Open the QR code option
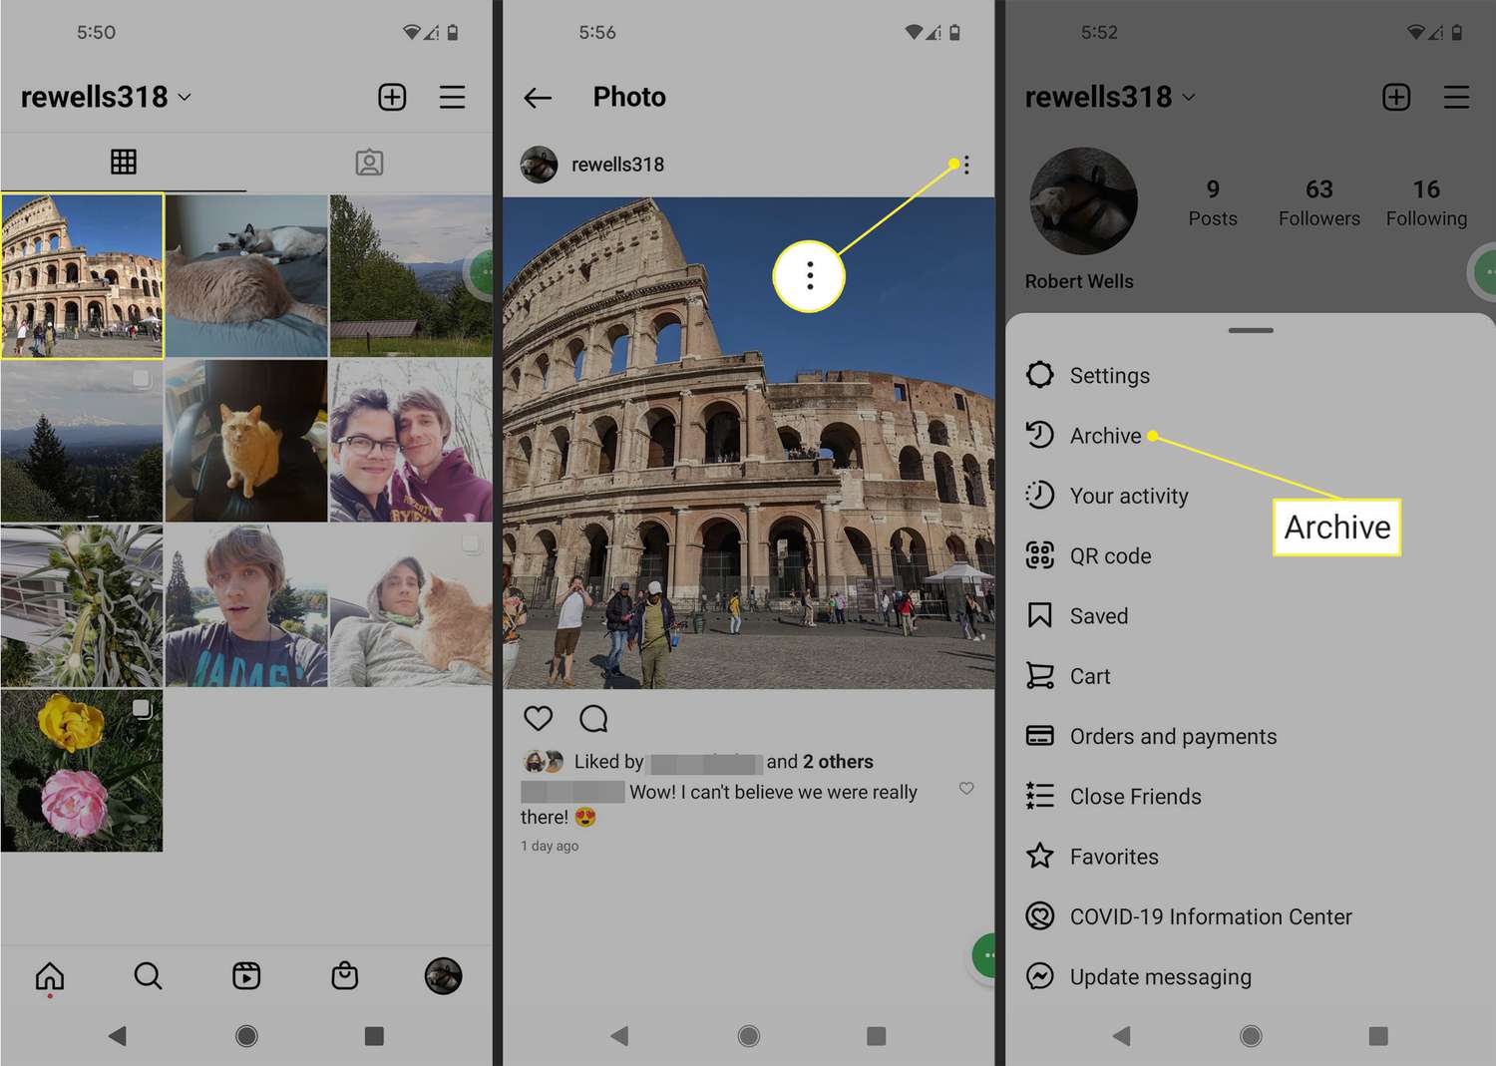 (1110, 555)
